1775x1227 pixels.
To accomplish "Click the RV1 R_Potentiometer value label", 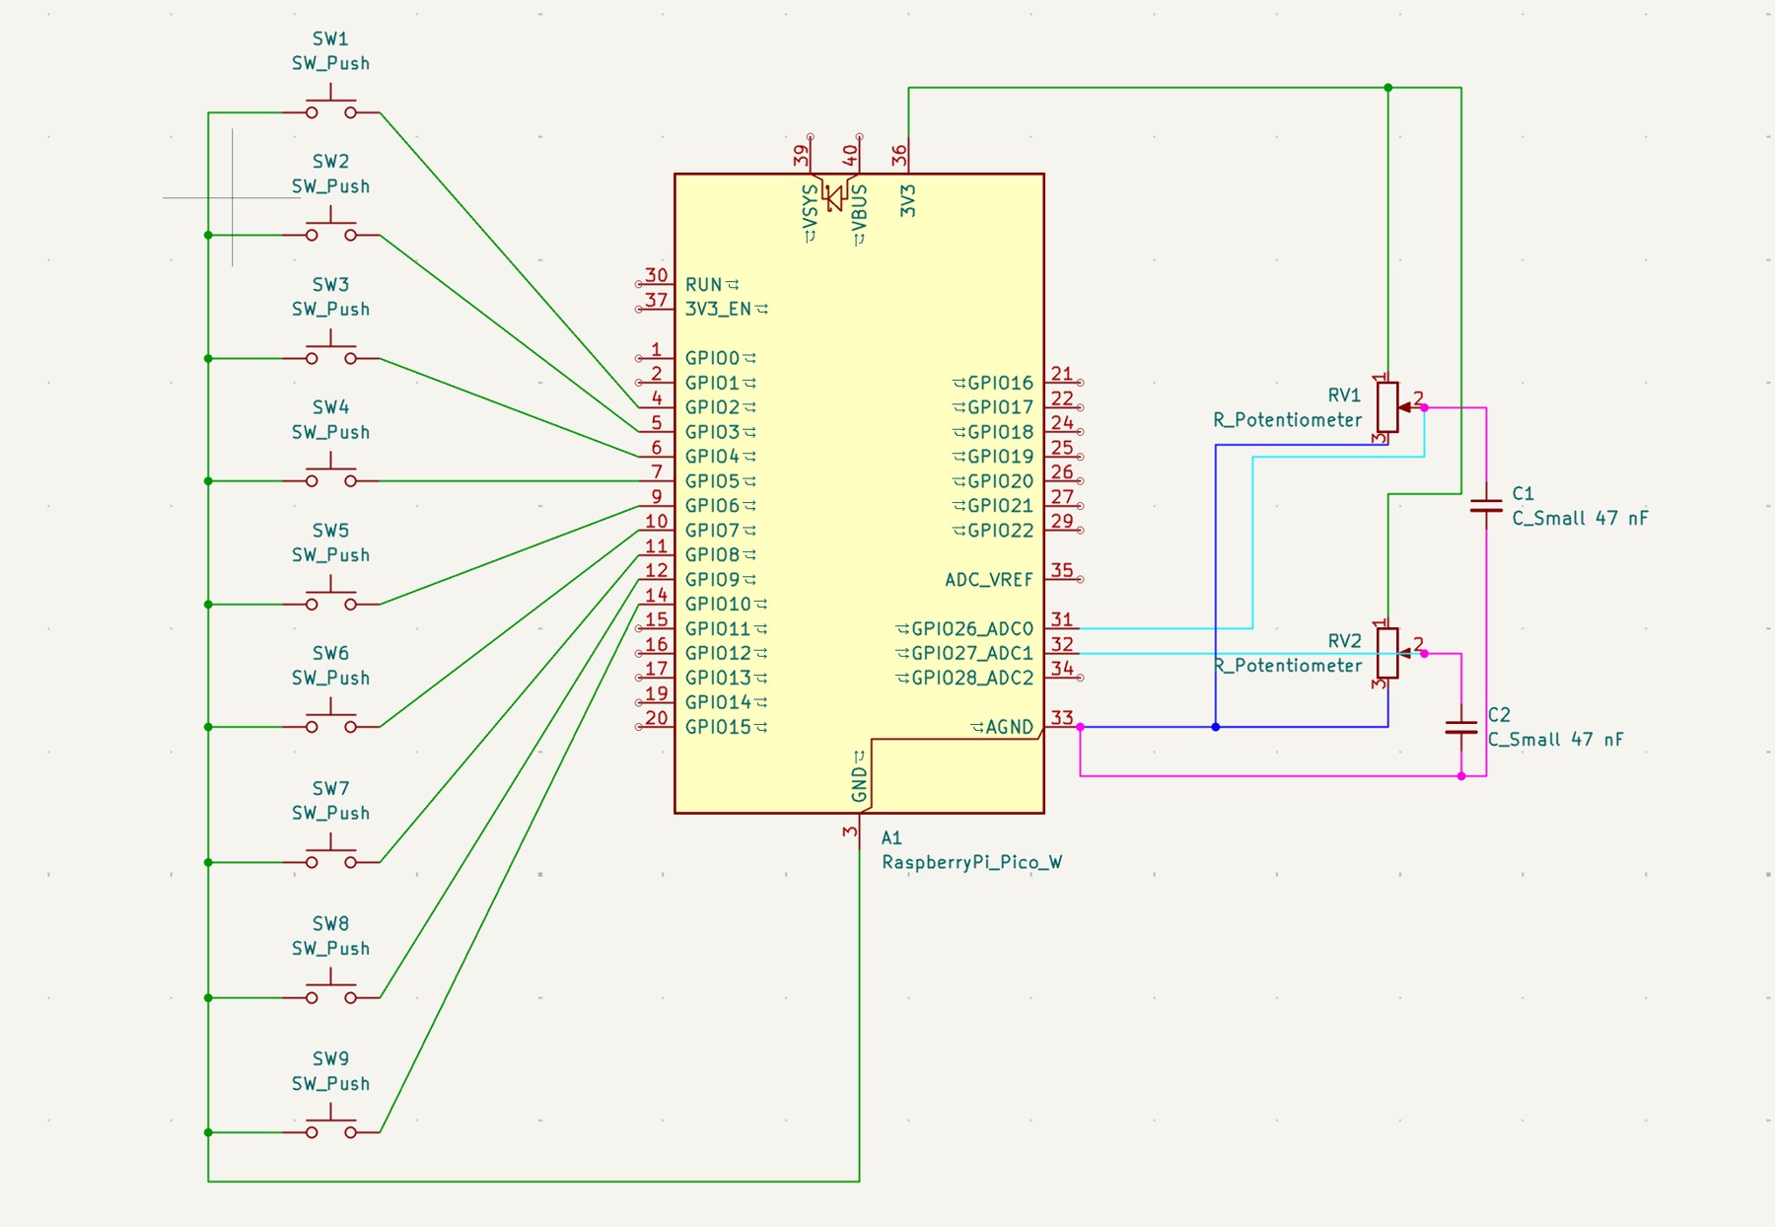I will click(1287, 419).
